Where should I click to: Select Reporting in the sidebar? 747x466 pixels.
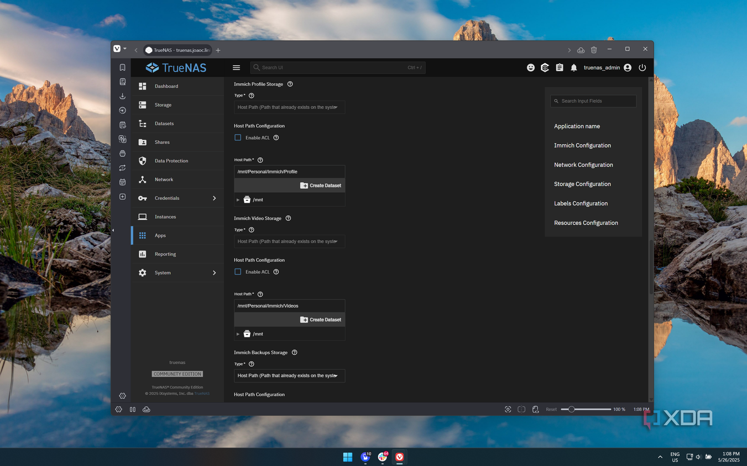pyautogui.click(x=177, y=254)
